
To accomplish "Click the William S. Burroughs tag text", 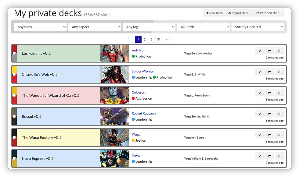I will click(x=205, y=158).
